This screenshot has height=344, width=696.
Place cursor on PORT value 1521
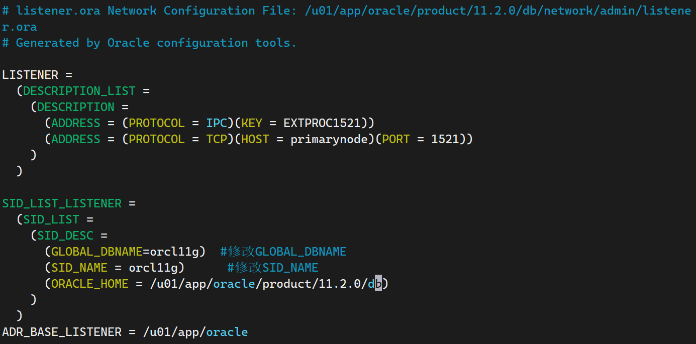pos(445,139)
